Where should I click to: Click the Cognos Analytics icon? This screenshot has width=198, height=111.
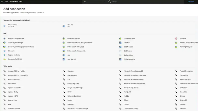point(4,55)
